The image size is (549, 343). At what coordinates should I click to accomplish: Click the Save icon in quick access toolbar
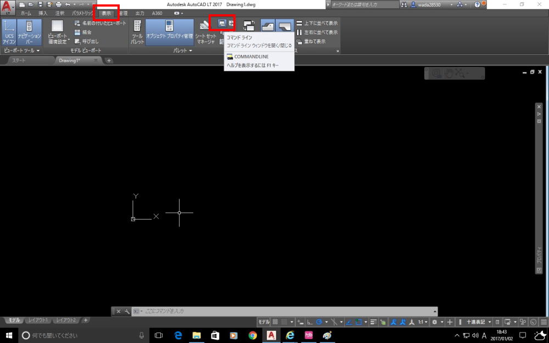[40, 4]
